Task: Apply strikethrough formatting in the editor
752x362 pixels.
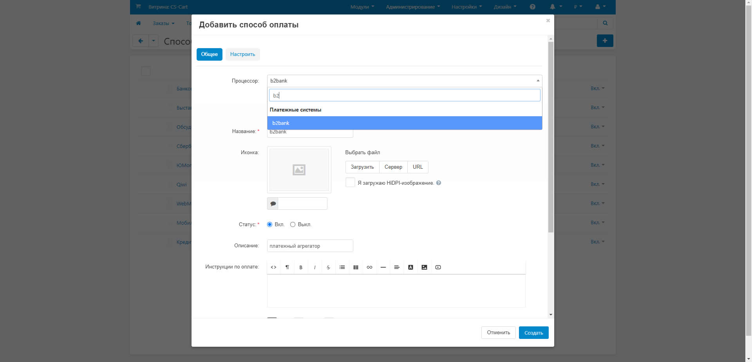Action: (x=328, y=267)
